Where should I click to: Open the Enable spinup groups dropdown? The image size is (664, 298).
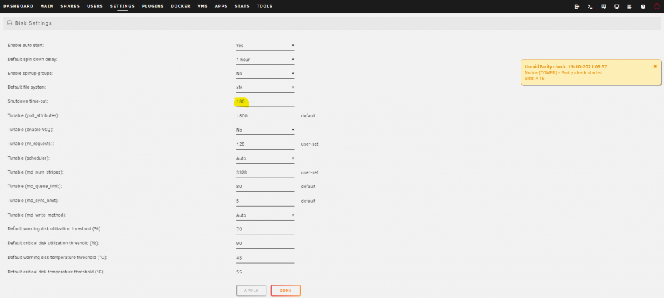[x=265, y=74]
